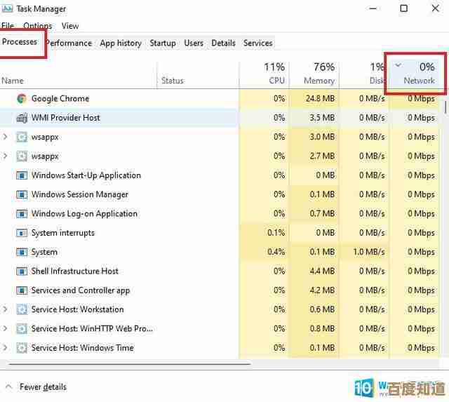
Task: Switch to the Users tab
Action: click(x=194, y=43)
